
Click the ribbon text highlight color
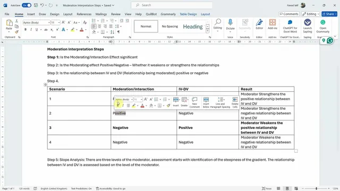pos(73,30)
